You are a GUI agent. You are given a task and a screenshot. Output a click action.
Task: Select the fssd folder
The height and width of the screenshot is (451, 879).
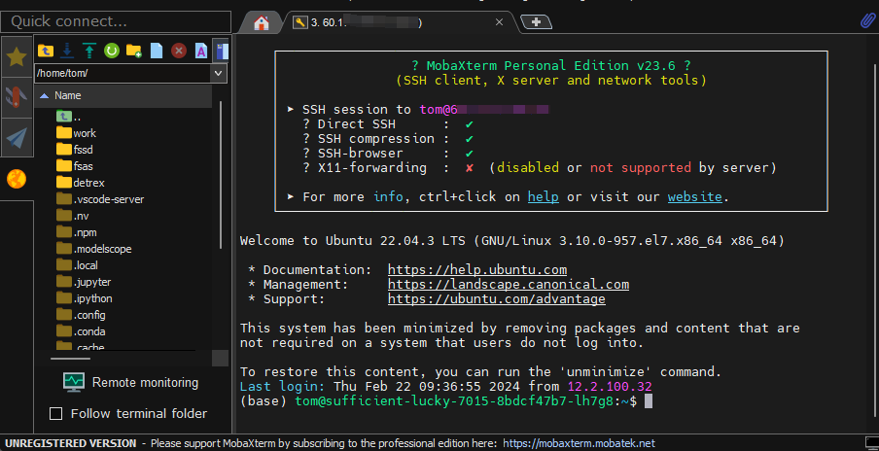tap(75, 150)
